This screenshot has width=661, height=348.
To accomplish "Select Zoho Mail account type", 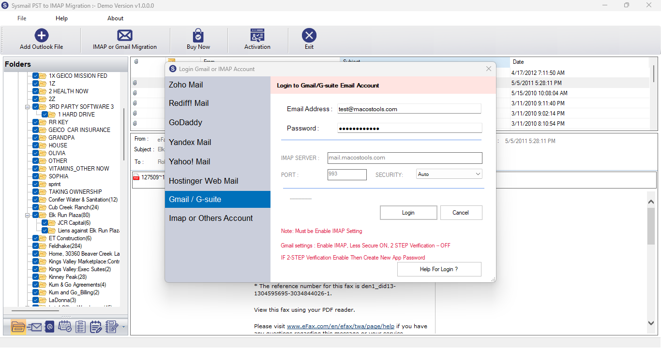I will coord(218,85).
